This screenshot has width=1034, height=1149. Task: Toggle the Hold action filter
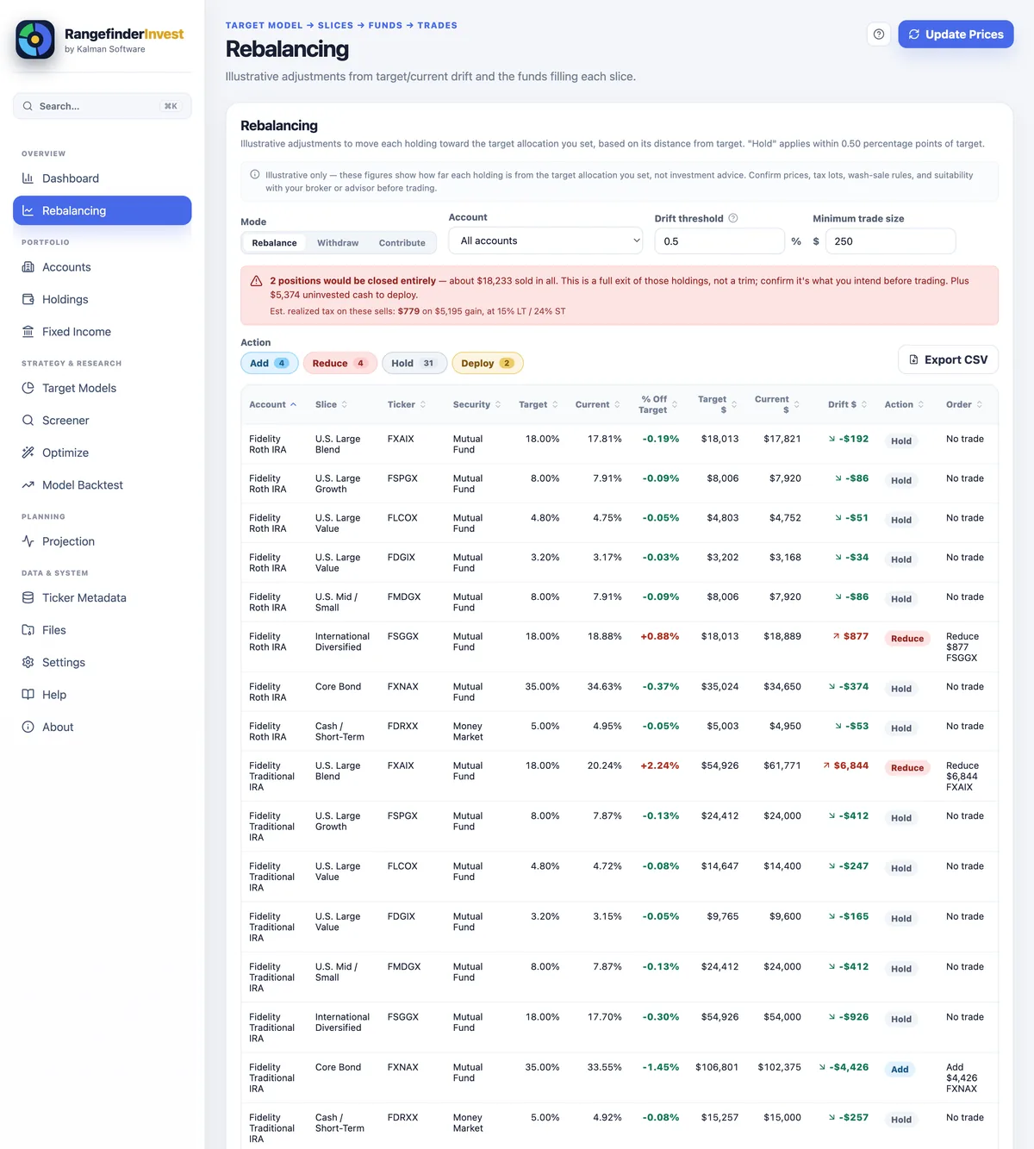point(414,363)
